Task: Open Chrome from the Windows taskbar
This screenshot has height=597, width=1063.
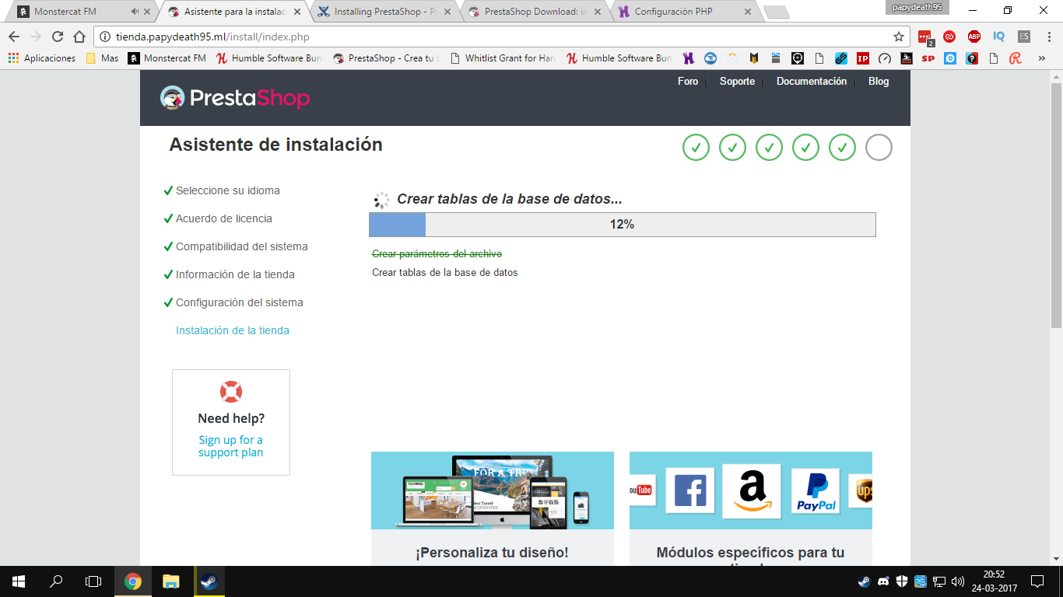Action: (133, 581)
